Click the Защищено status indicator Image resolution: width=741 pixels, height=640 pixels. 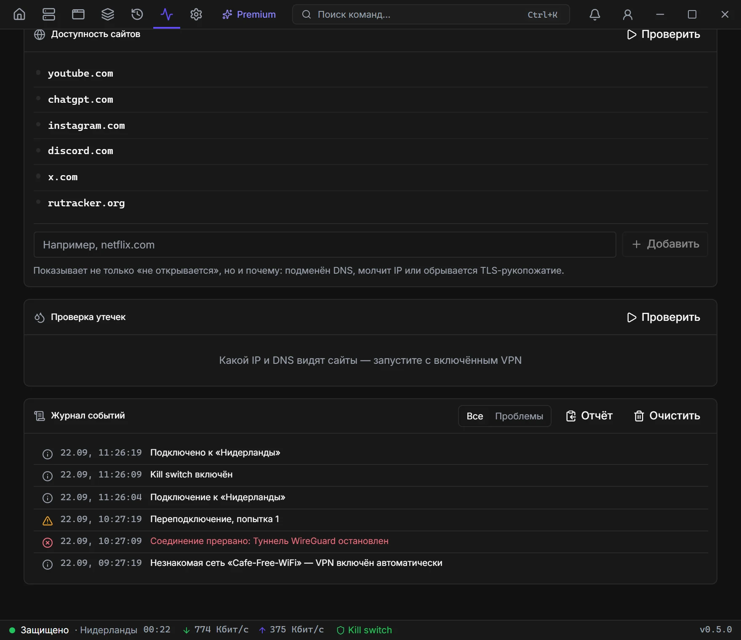tap(39, 630)
